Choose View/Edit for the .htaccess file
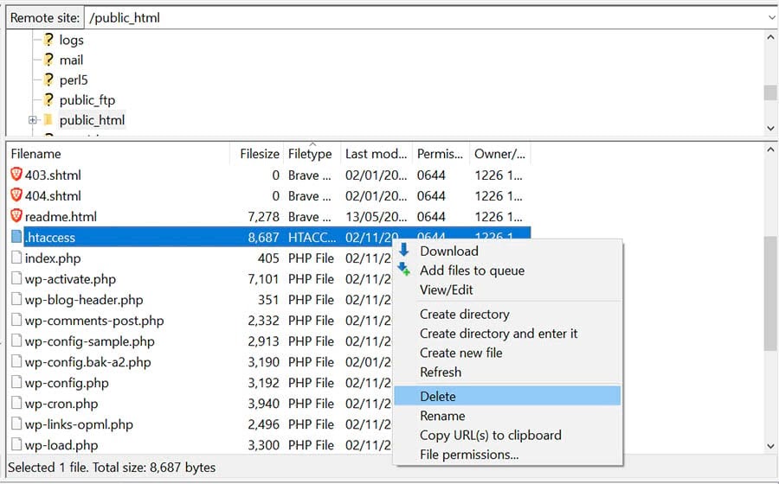This screenshot has height=484, width=779. [447, 290]
